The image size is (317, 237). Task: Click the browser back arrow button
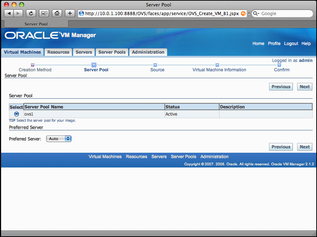(x=9, y=13)
